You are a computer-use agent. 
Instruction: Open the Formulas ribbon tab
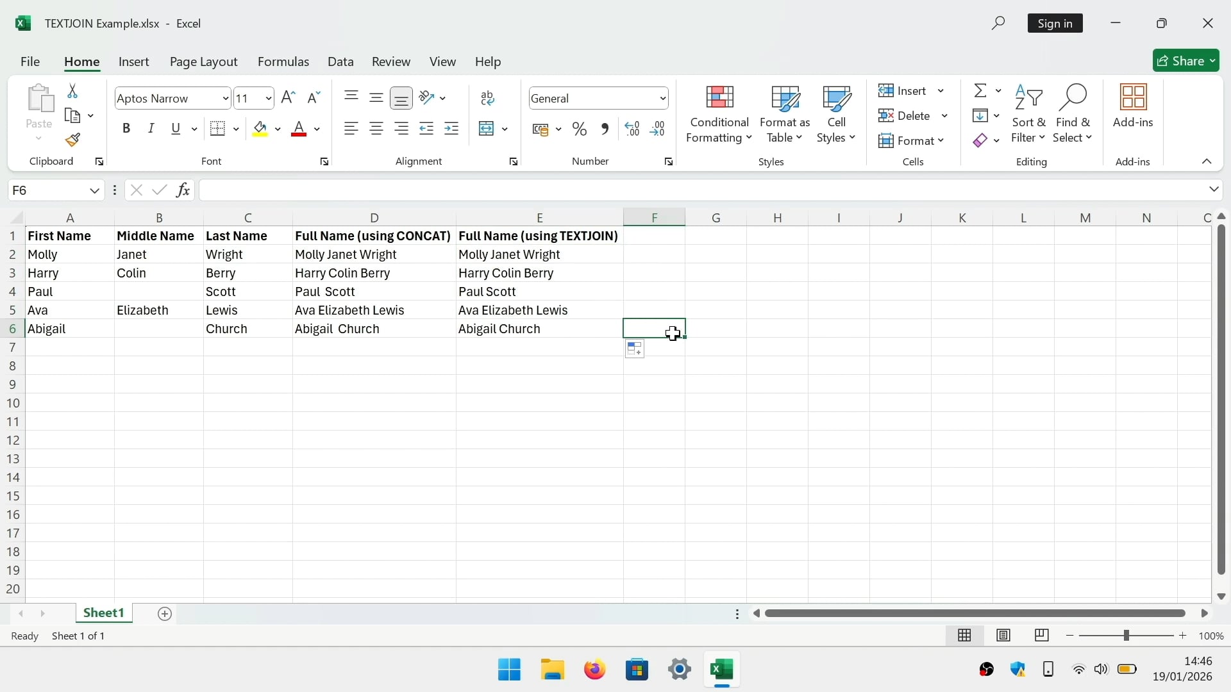tap(283, 62)
